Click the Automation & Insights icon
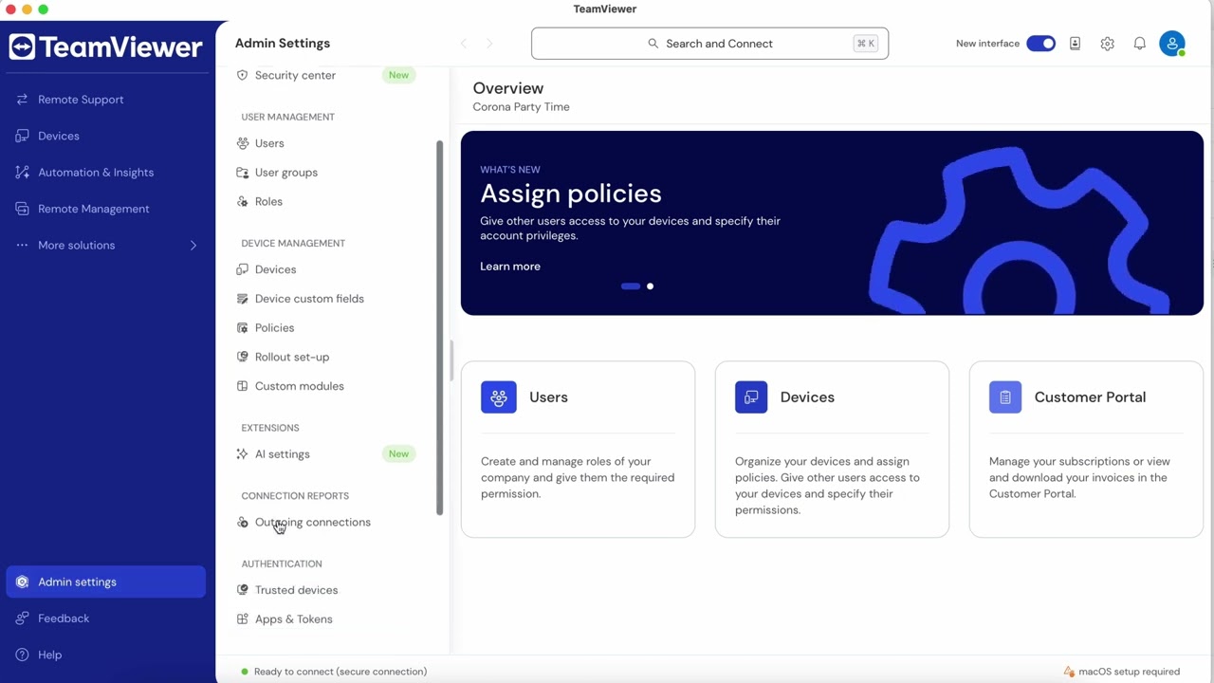1214x683 pixels. pyautogui.click(x=22, y=173)
